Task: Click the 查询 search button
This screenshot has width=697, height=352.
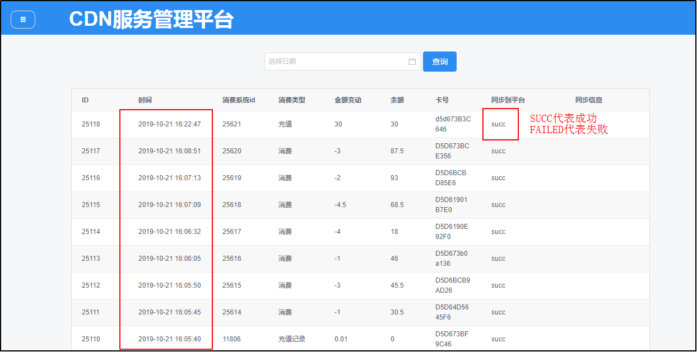Action: (440, 62)
